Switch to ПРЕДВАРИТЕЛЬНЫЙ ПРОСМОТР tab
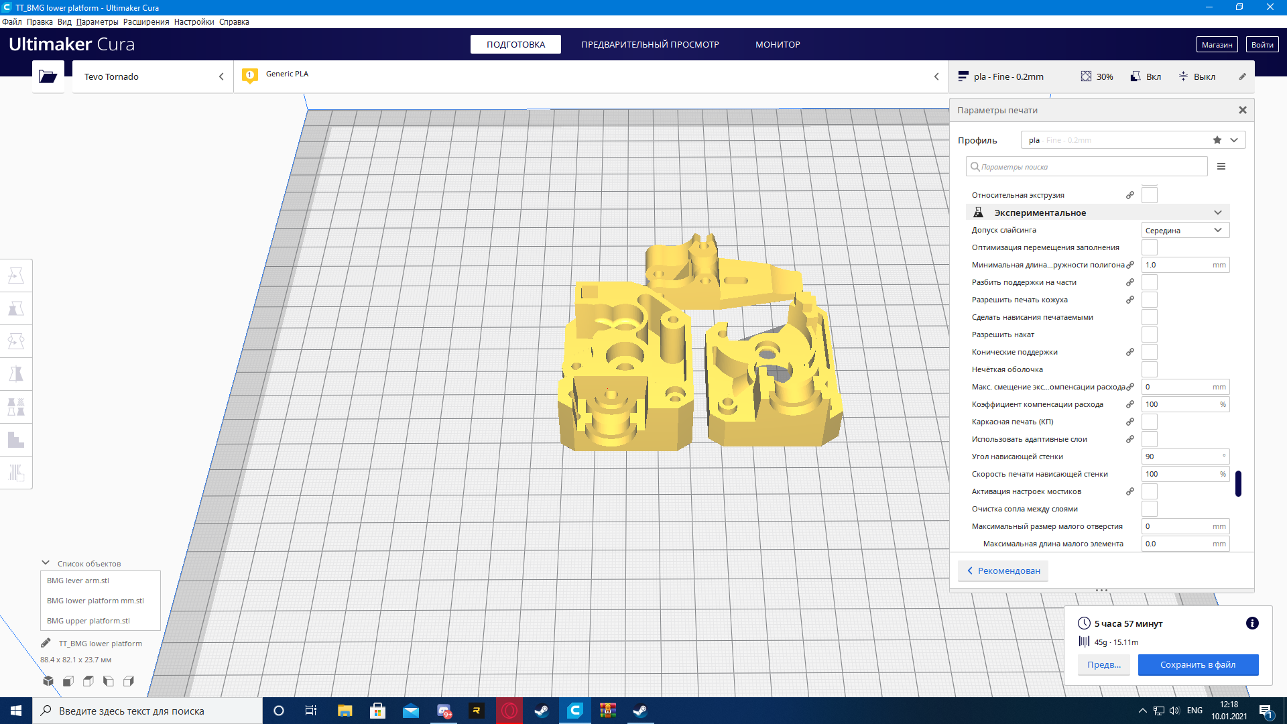This screenshot has height=724, width=1287. pos(650,44)
